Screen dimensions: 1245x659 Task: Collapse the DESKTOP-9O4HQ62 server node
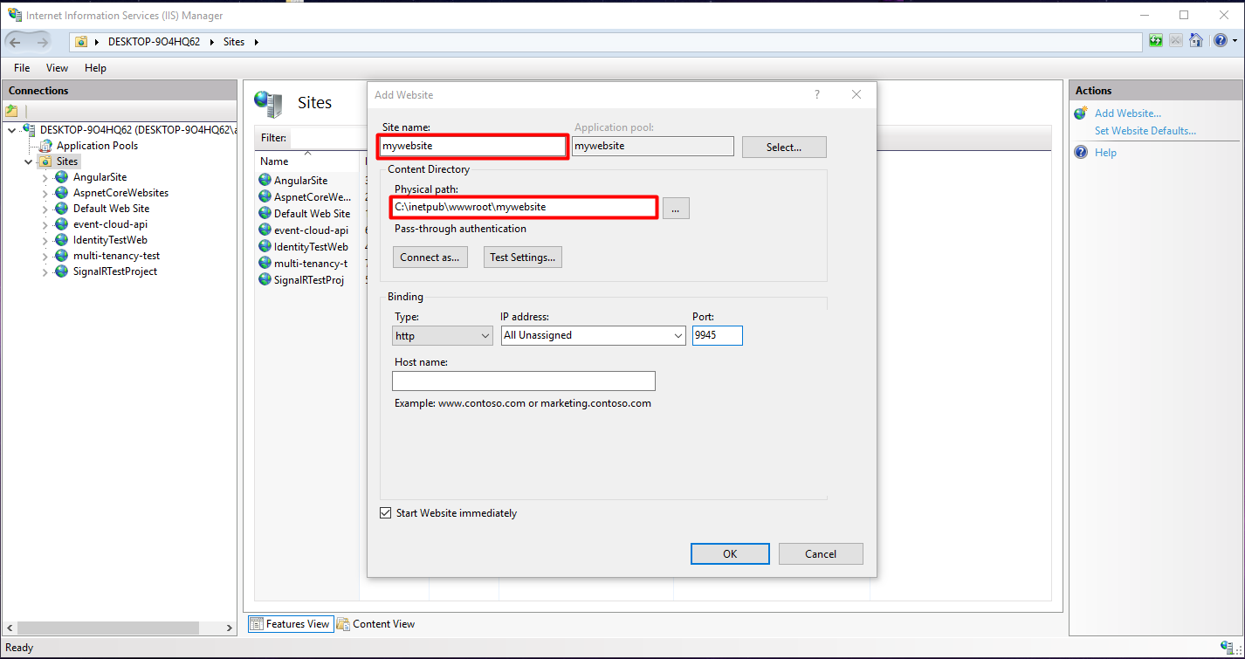coord(11,129)
